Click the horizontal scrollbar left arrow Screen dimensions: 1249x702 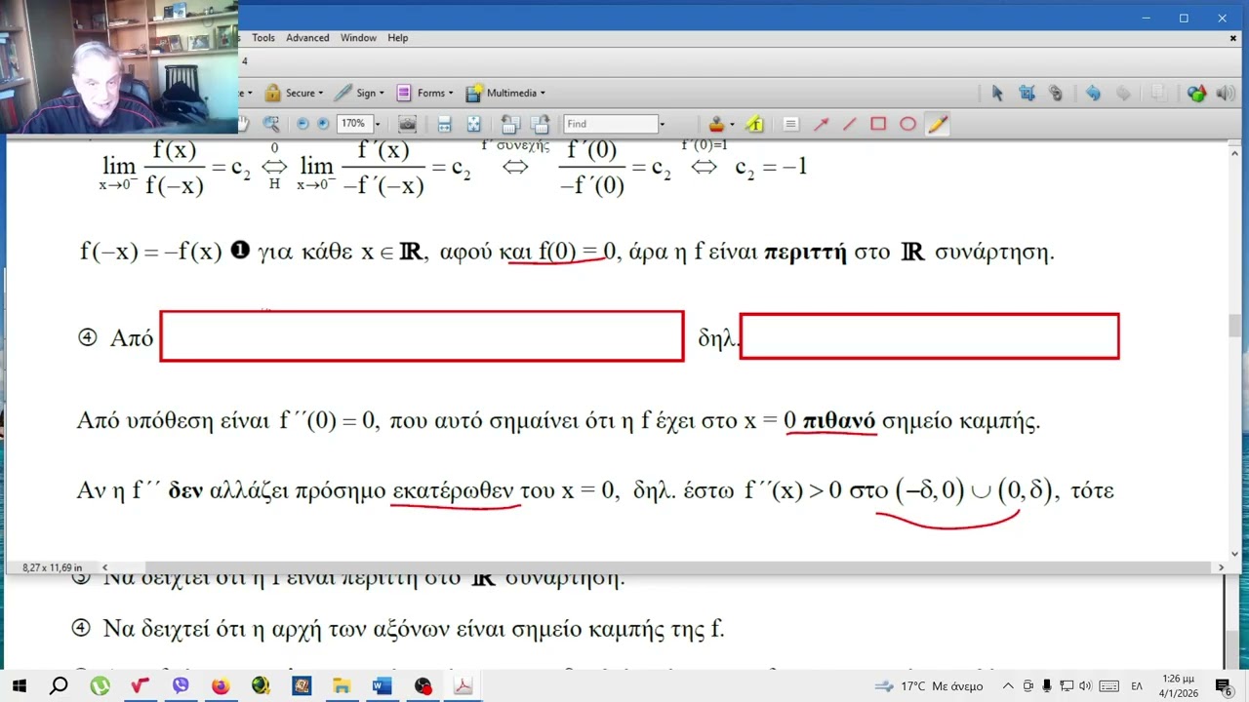tap(104, 567)
